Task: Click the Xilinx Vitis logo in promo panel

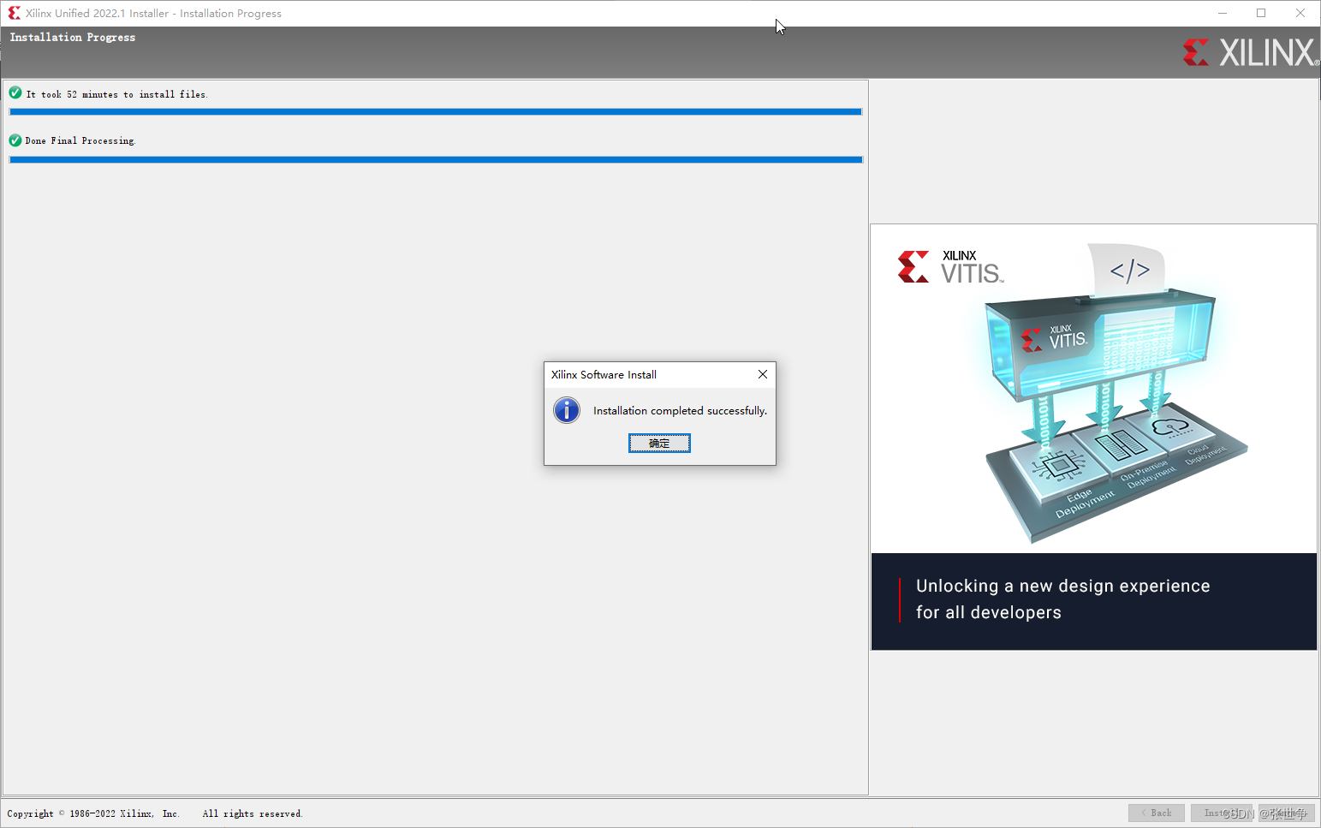Action: (x=950, y=267)
